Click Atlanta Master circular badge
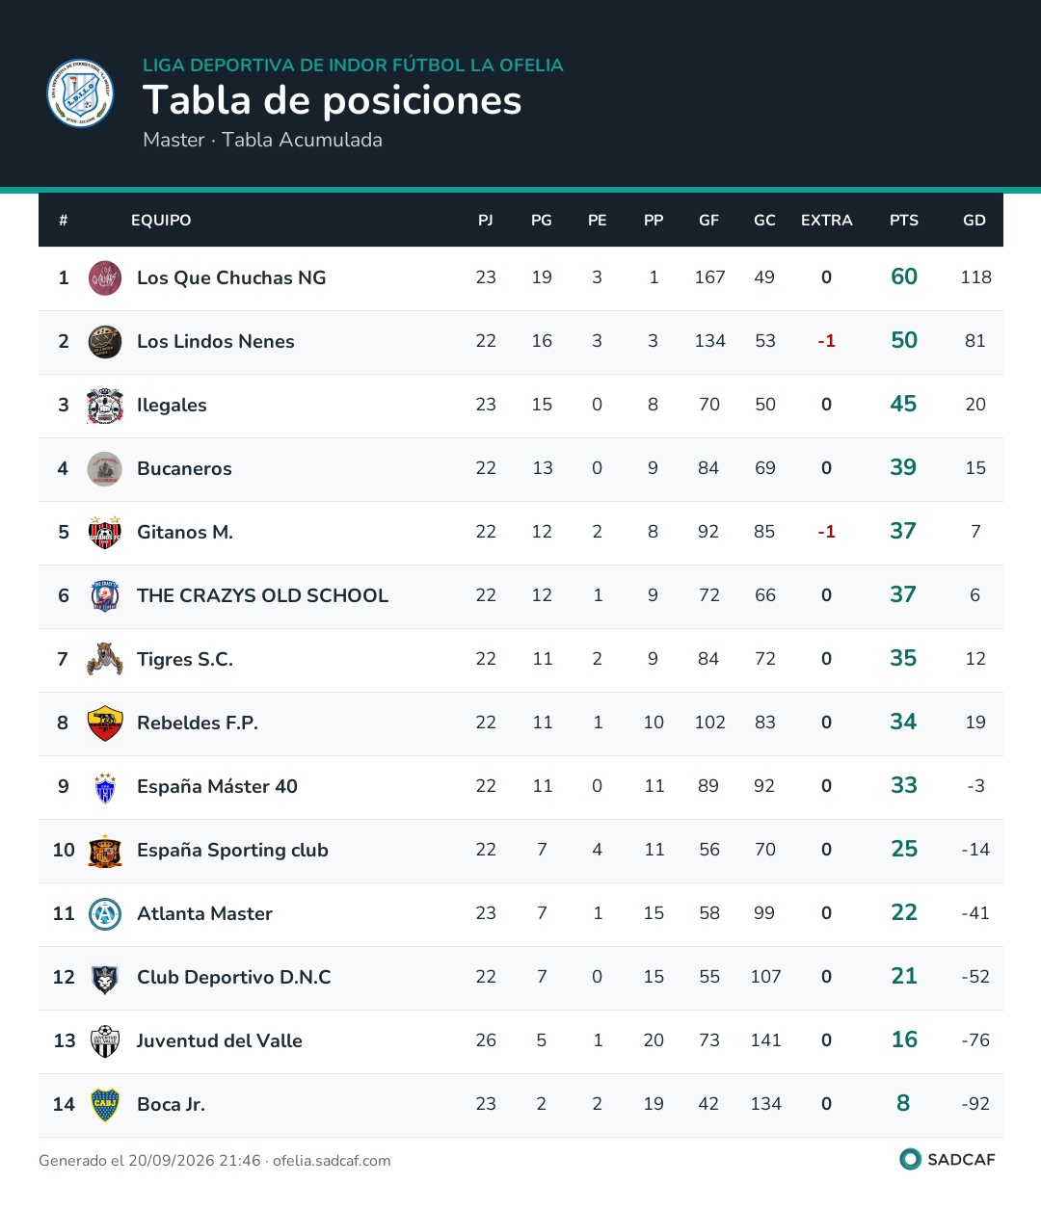Image resolution: width=1041 pixels, height=1210 pixels. coord(105,914)
